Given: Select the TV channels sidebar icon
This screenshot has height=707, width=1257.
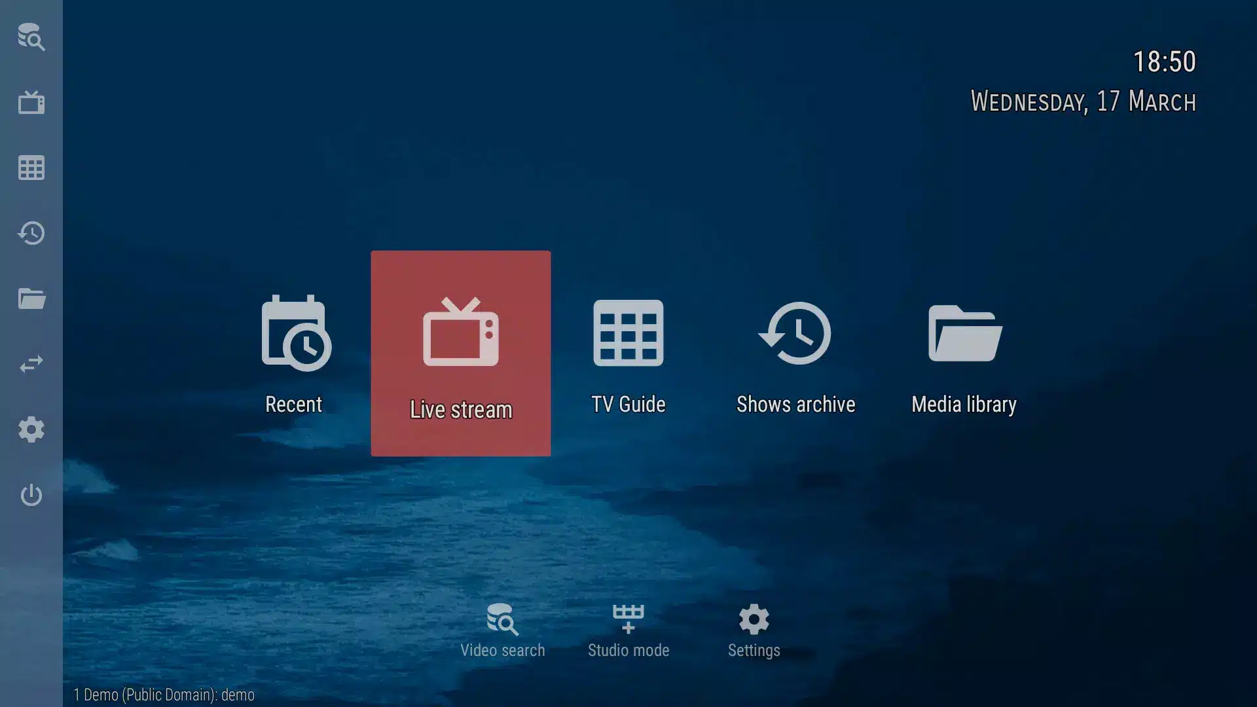Looking at the screenshot, I should (31, 102).
